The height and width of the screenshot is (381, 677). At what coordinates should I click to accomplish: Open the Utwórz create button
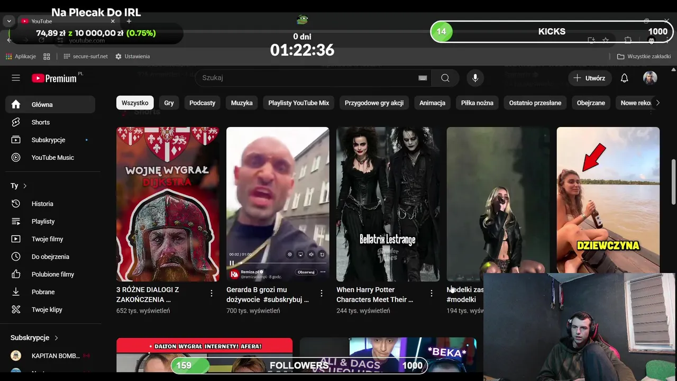(x=590, y=78)
